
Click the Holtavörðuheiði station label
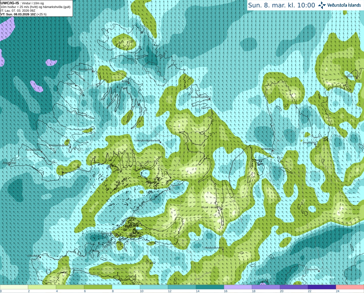213,248
